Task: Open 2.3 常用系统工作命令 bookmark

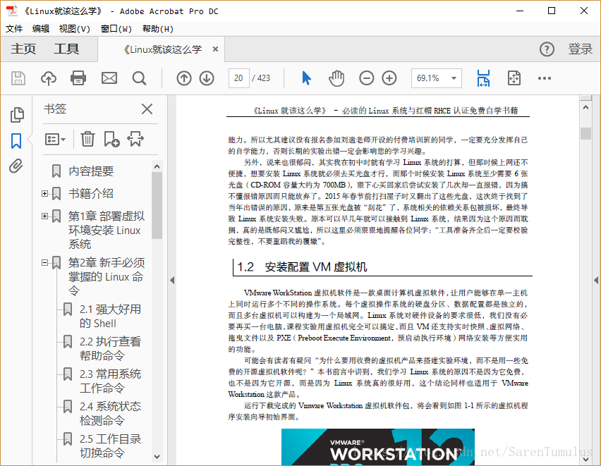Action: tap(110, 381)
